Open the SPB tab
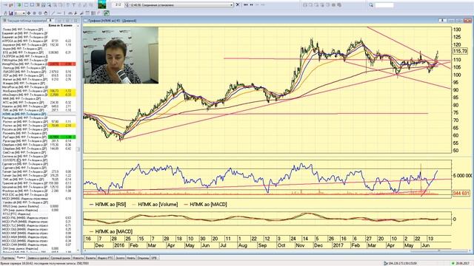Image resolution: width=474 pixels, height=266 pixels. click(154, 258)
